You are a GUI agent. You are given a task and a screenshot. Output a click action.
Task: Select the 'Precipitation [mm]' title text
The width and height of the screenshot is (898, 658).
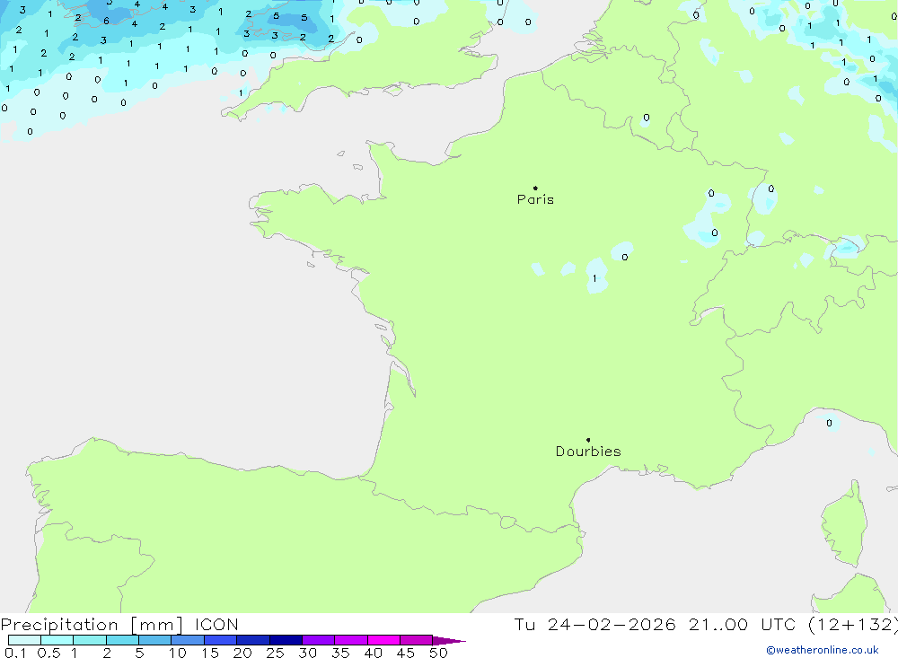point(92,625)
